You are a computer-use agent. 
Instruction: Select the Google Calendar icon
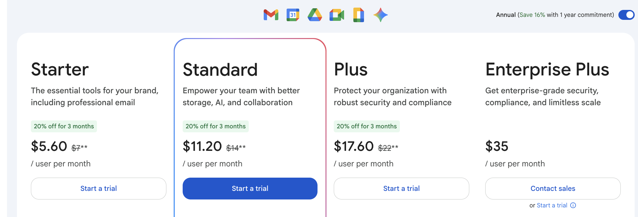293,15
